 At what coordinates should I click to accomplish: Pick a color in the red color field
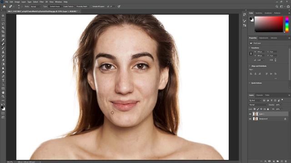pos(269,24)
